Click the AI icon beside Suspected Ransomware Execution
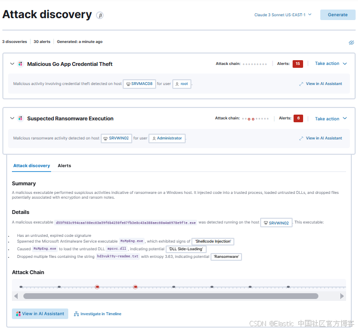Image resolution: width=358 pixels, height=330 pixels. 21,118
